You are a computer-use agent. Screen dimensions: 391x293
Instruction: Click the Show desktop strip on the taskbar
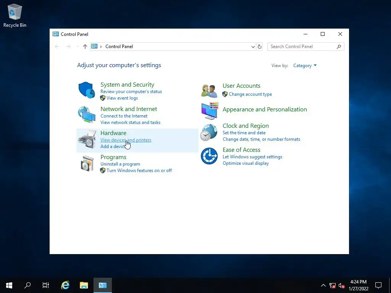(390, 285)
